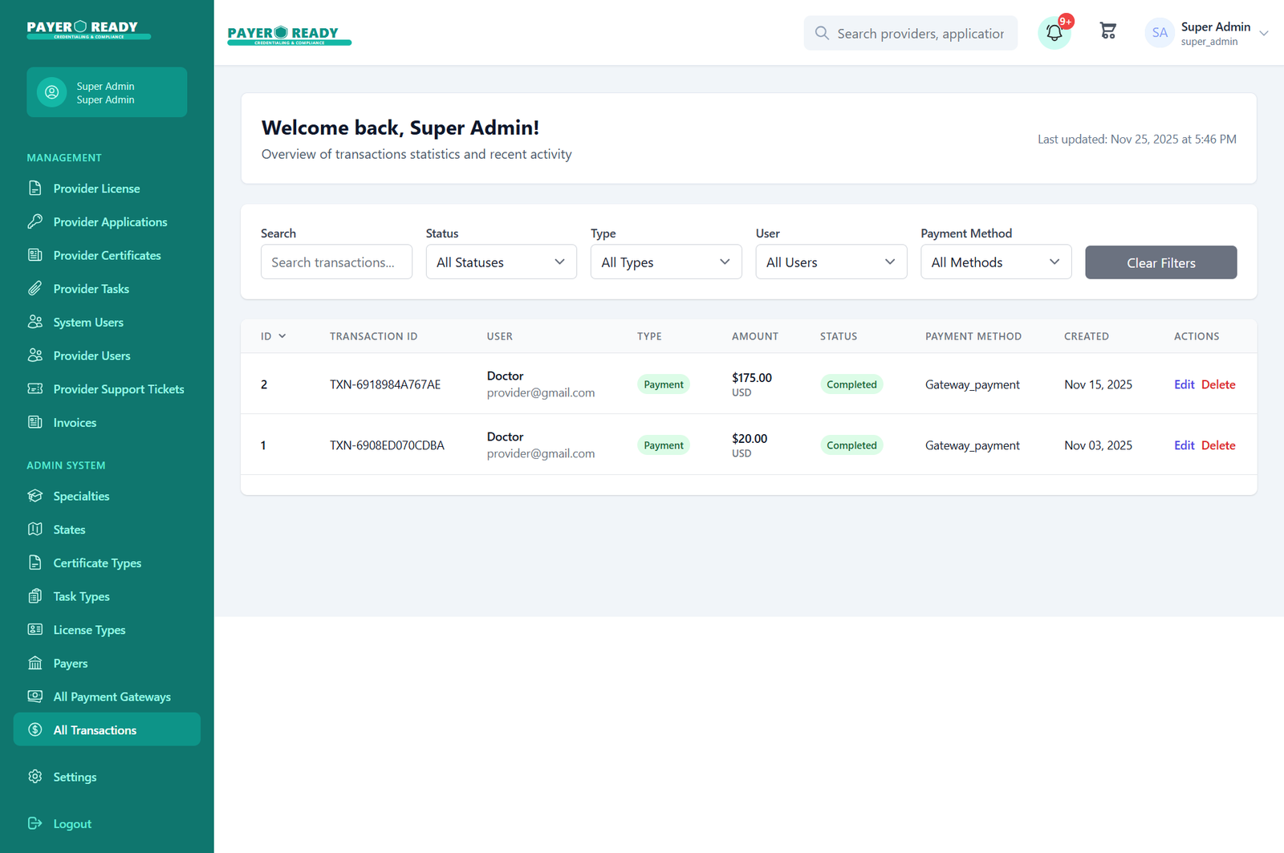Open All Payment Gateways menu item
The height and width of the screenshot is (853, 1284).
[x=112, y=697]
